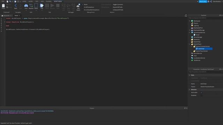Click the share icon at top right
The image size is (223, 125).
(211, 1)
